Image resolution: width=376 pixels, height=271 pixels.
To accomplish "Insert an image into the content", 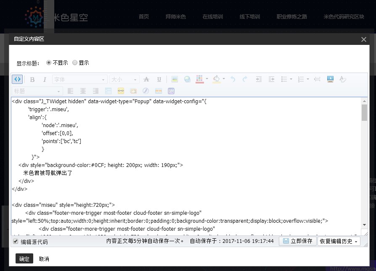I will [174, 79].
